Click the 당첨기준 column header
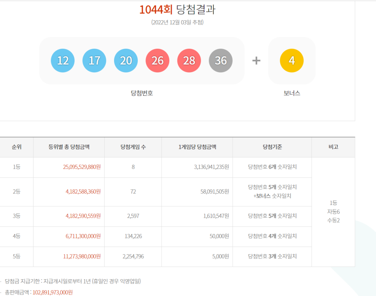376x296 pixels. click(x=272, y=147)
